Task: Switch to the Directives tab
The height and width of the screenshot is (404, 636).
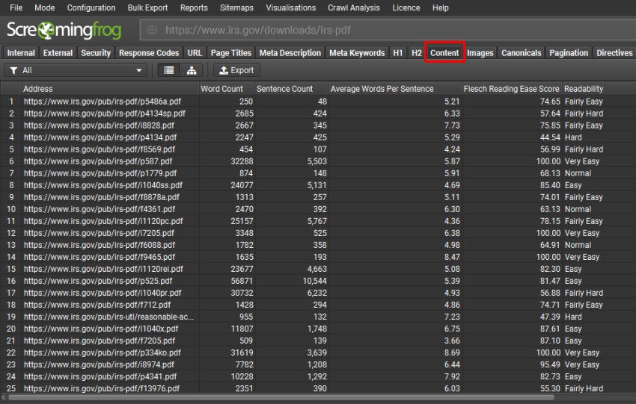Action: pyautogui.click(x=614, y=53)
